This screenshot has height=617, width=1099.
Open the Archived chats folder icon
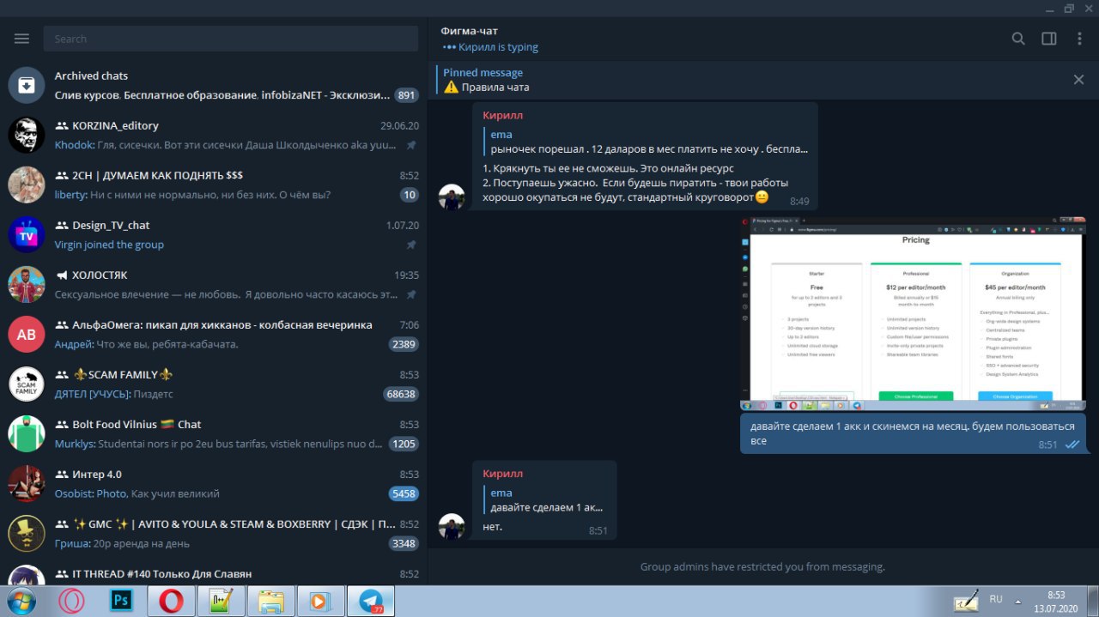pyautogui.click(x=27, y=85)
